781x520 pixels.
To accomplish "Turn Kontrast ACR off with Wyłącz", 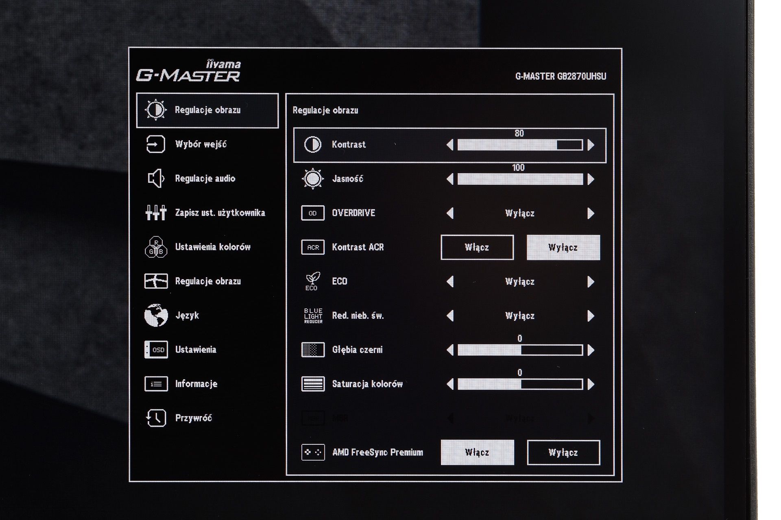I will point(563,247).
